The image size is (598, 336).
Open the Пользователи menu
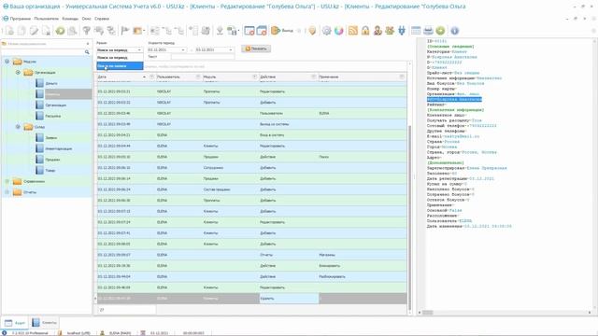point(46,19)
